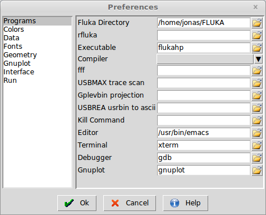266x215 pixels.
Task: Select Programs in the category list
Action: click(37, 21)
